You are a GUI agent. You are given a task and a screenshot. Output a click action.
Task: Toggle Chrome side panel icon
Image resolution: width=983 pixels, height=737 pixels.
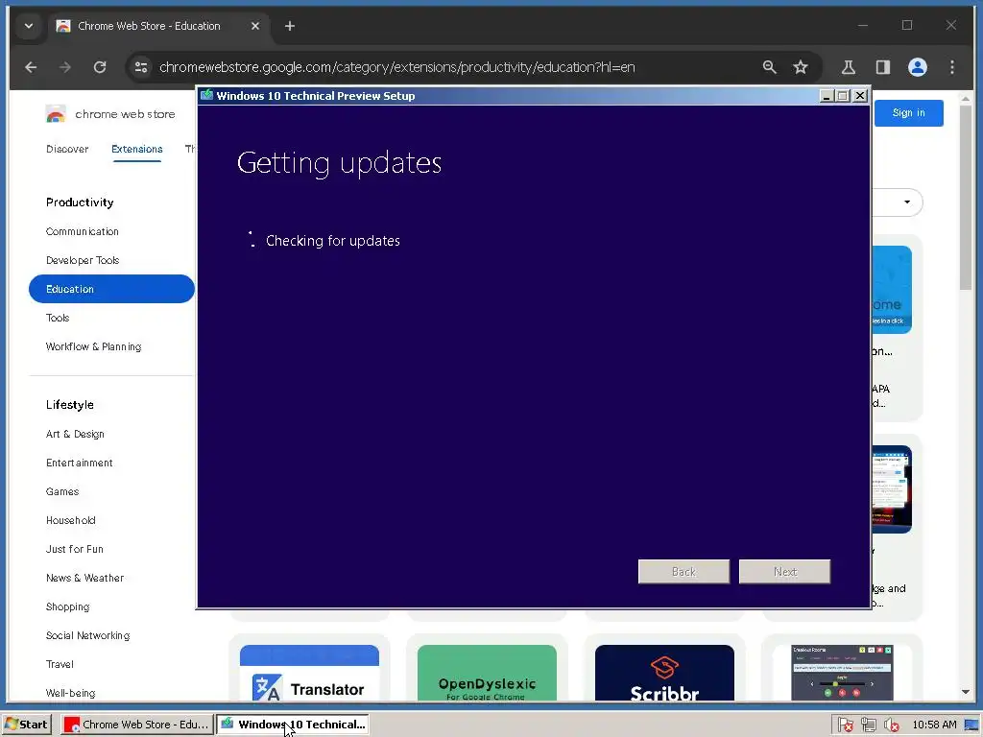tap(883, 67)
